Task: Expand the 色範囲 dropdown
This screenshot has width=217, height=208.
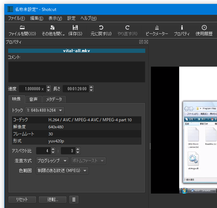Action: coord(62,171)
